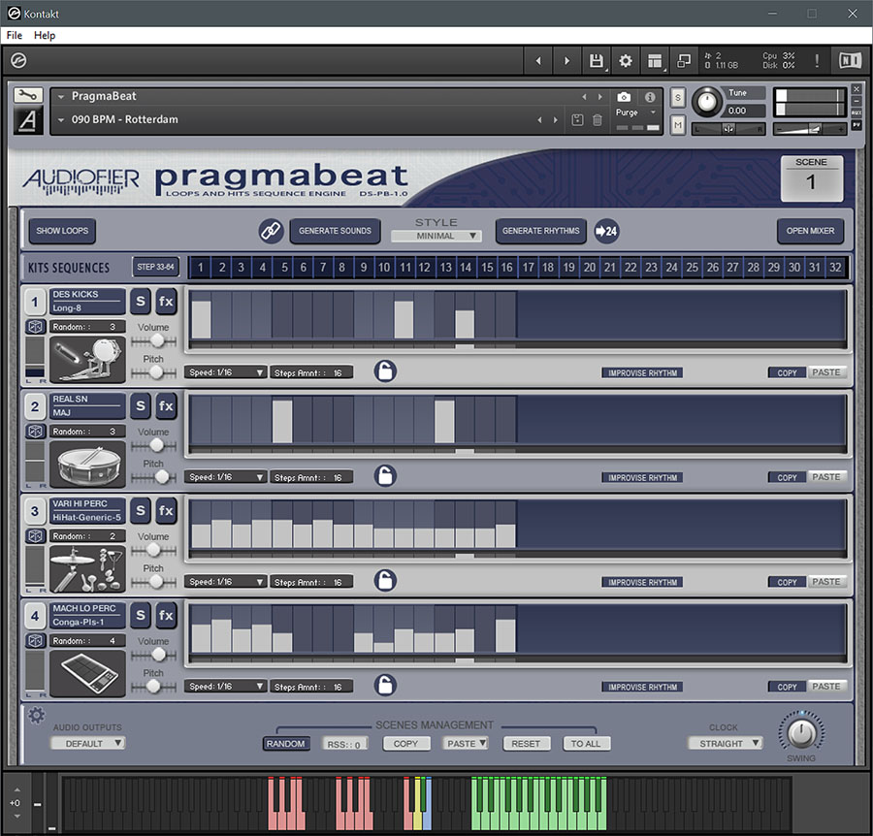Open the workspace layout panel icon
Image resolution: width=873 pixels, height=836 pixels.
tap(655, 61)
